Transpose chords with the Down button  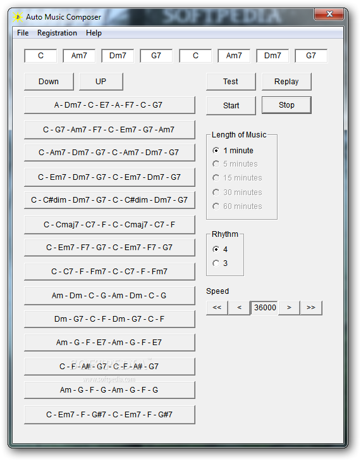(49, 82)
